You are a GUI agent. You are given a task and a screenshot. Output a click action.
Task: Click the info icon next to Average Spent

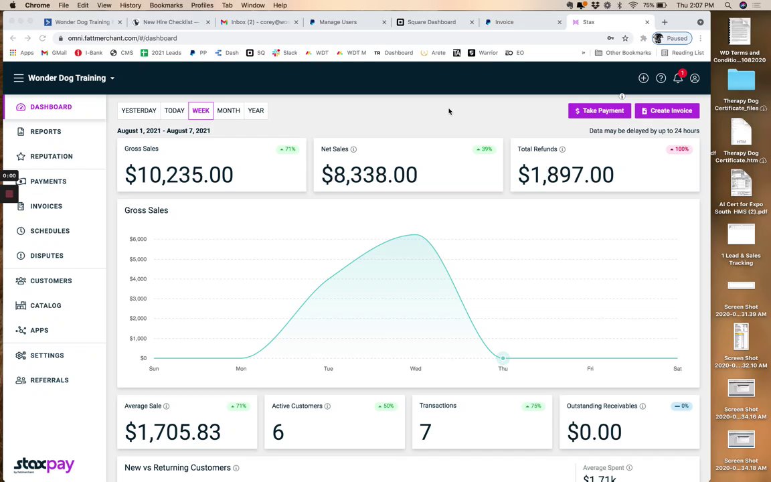[x=629, y=468]
